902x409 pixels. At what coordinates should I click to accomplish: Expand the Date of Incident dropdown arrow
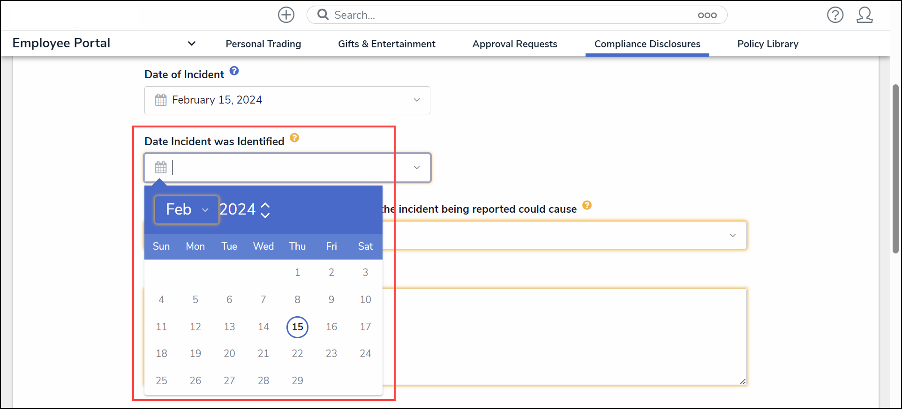point(416,100)
